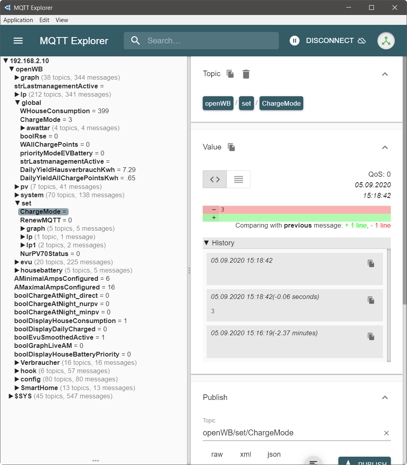Collapse the 192.168.2.10 root node
The image size is (407, 465).
6,61
